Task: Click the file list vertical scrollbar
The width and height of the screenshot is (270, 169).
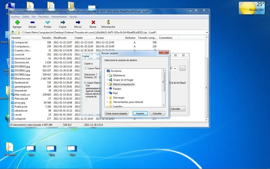Action: (x=207, y=88)
